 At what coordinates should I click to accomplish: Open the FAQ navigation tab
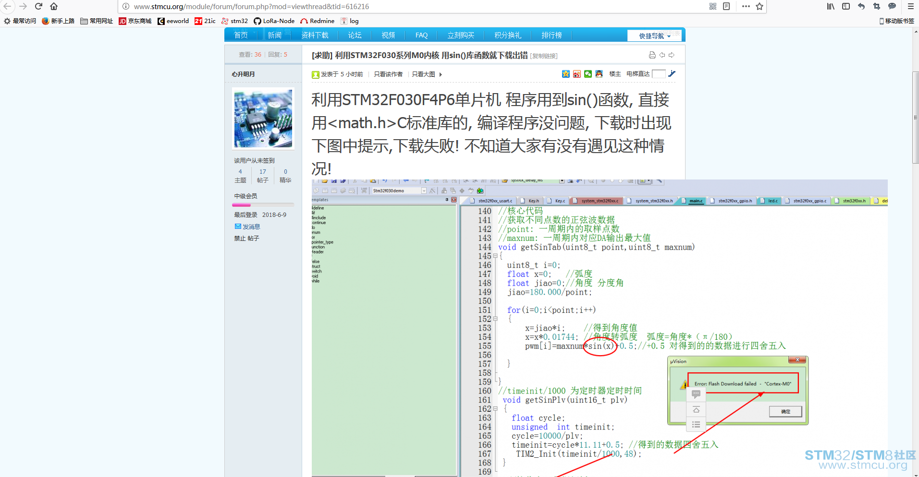click(x=421, y=35)
